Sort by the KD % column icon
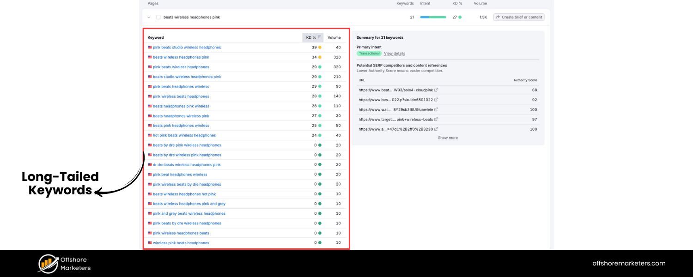The height and width of the screenshot is (277, 693). click(319, 37)
